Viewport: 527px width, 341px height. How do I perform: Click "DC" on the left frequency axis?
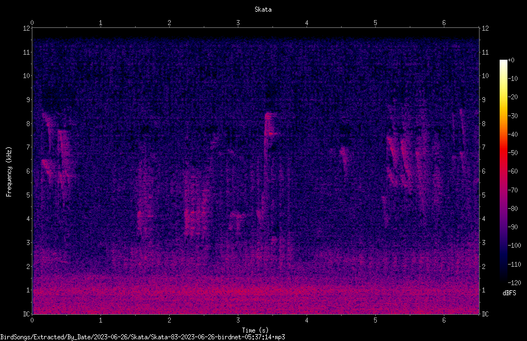(26, 314)
